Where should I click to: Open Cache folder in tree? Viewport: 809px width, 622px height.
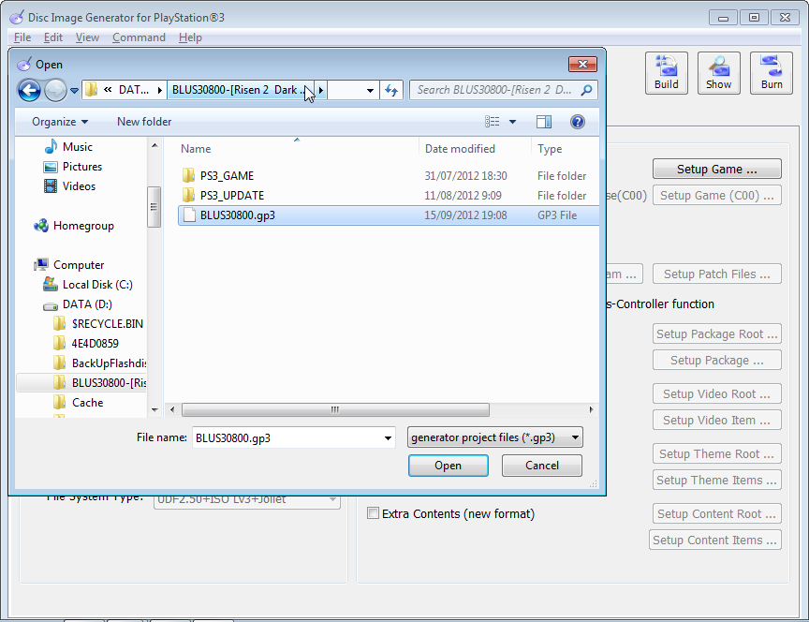[x=78, y=402]
